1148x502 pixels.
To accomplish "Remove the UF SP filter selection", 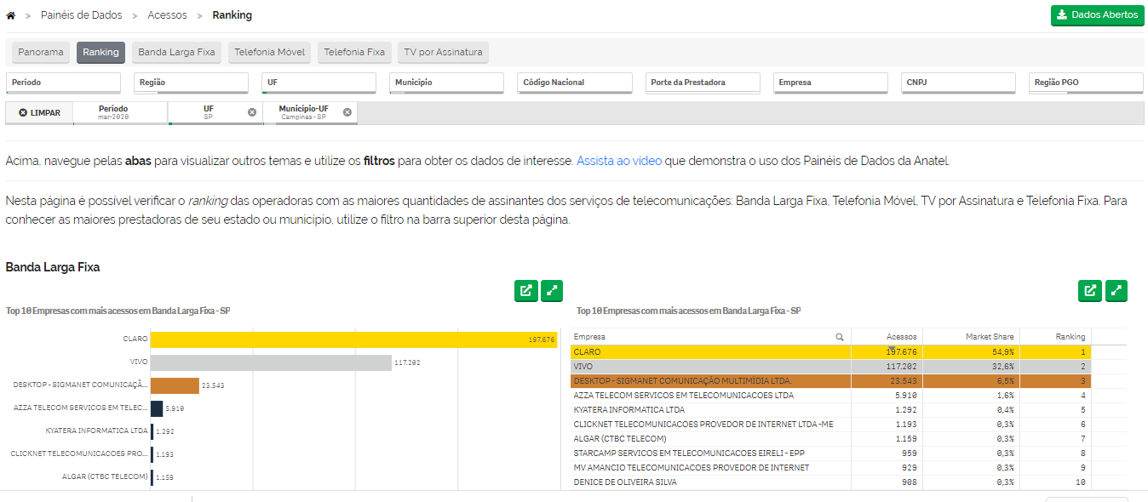I will [252, 112].
